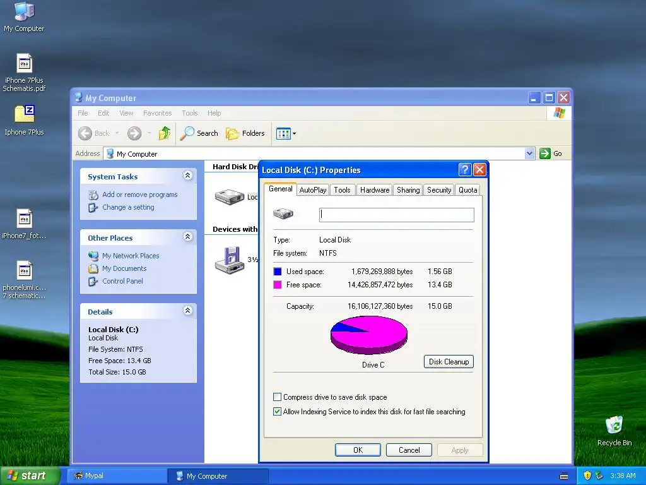The image size is (646, 485).
Task: Switch to Mypal taskbar button
Action: pos(117,476)
